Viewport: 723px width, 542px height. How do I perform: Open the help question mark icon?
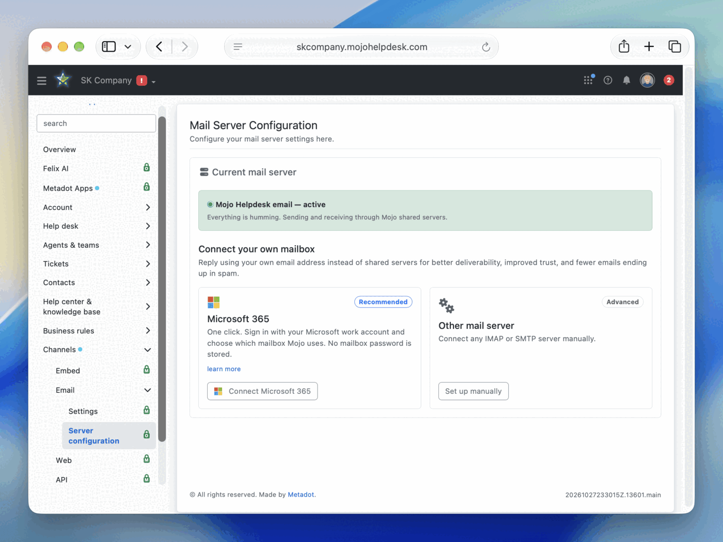click(608, 80)
